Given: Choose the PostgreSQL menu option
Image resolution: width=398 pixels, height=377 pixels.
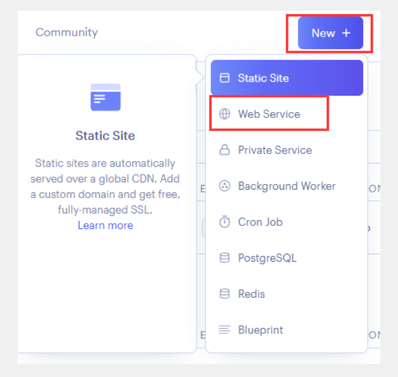Looking at the screenshot, I should coord(267,258).
